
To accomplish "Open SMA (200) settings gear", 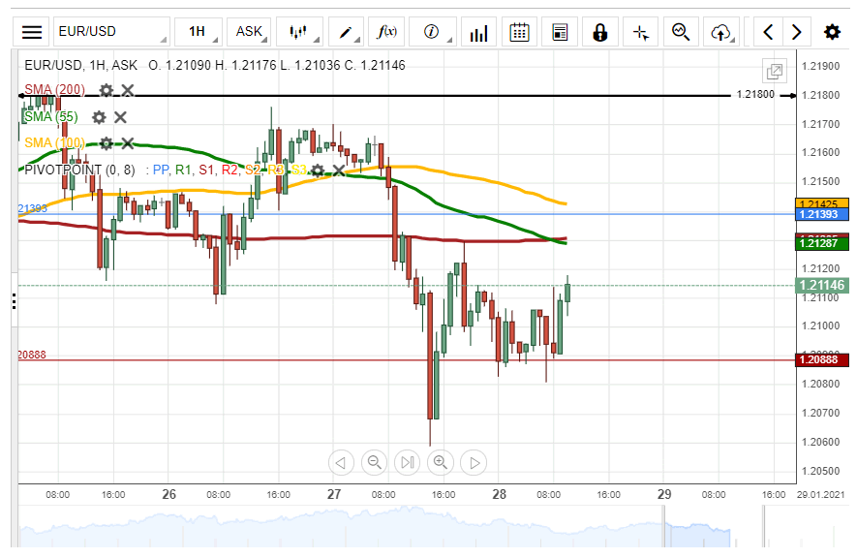I will pyautogui.click(x=106, y=90).
